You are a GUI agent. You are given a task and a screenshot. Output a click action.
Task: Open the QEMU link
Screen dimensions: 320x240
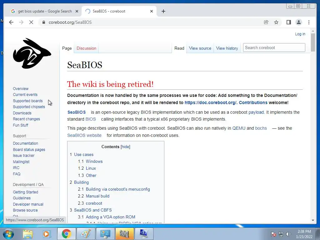click(239, 128)
